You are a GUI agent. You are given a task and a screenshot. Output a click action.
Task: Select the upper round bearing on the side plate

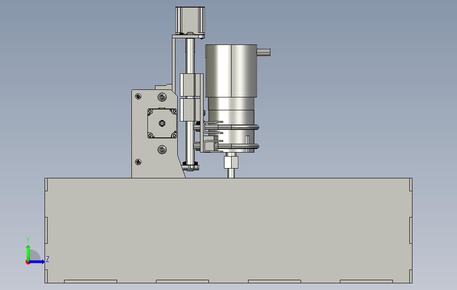pyautogui.click(x=162, y=97)
